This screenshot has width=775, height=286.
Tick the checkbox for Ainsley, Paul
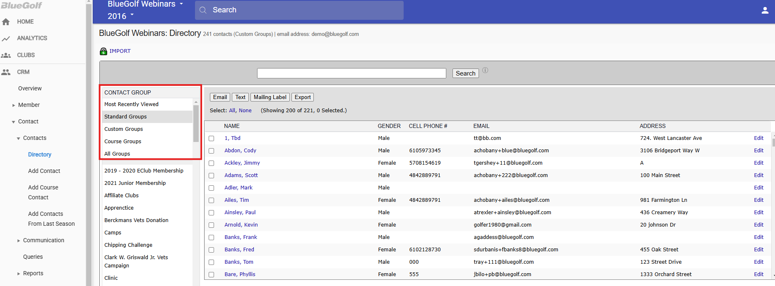click(x=211, y=213)
